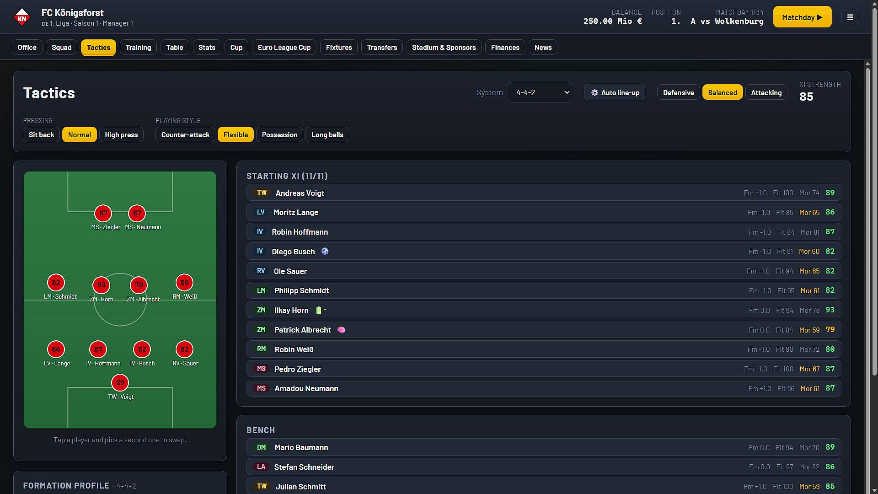Click the battery icon beside Ilkay Horn

(x=319, y=310)
